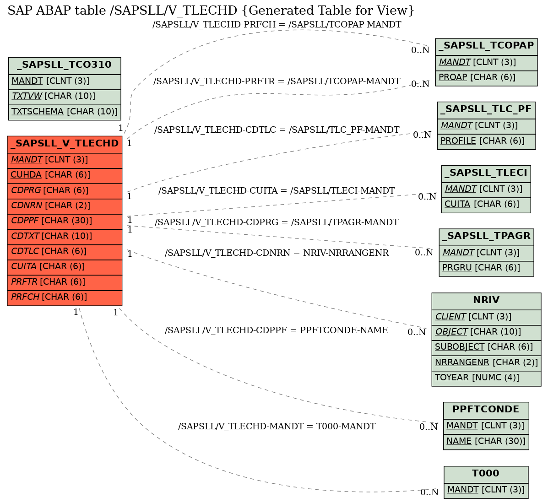Open the NRIV table header

click(486, 301)
